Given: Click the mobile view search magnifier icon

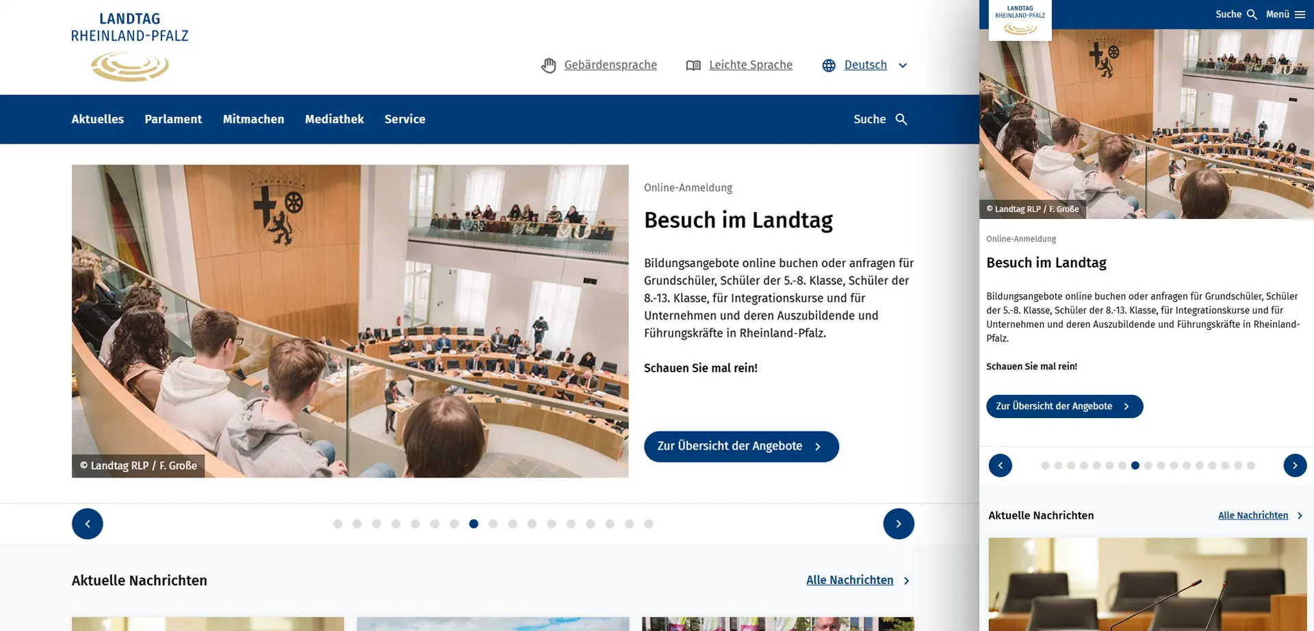Looking at the screenshot, I should [1252, 14].
